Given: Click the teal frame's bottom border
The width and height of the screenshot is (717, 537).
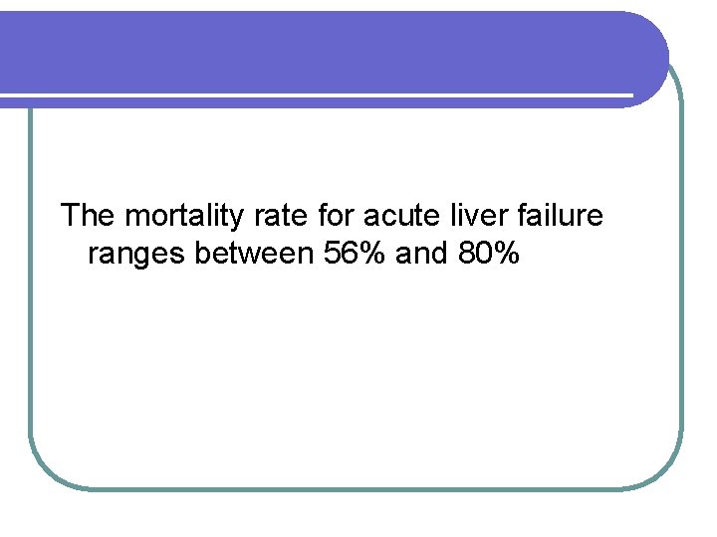Looking at the screenshot, I should point(358,487).
